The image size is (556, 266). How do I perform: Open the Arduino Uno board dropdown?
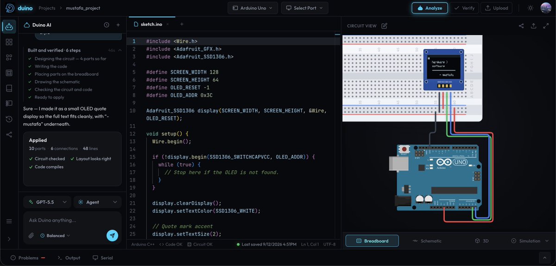[x=253, y=8]
